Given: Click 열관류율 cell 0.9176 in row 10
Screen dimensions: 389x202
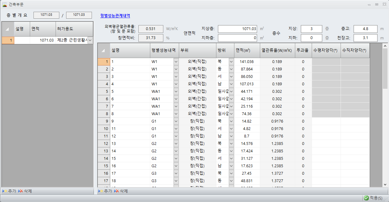Looking at the screenshot, I should click(x=277, y=129).
